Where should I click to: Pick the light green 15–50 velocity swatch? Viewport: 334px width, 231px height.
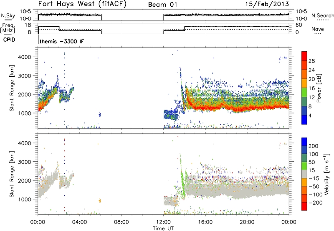coord(304,166)
